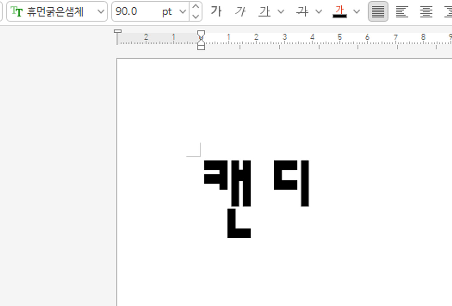Click the font color 가 icon
Image resolution: width=452 pixels, height=306 pixels.
coord(340,12)
